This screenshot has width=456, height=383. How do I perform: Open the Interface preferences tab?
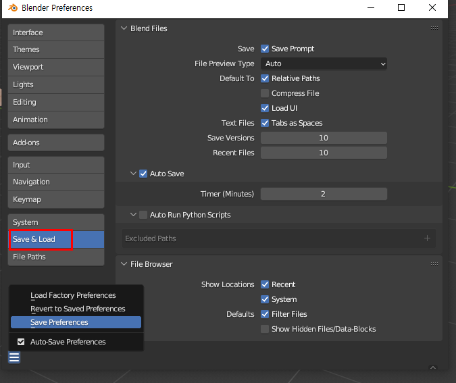tap(56, 32)
